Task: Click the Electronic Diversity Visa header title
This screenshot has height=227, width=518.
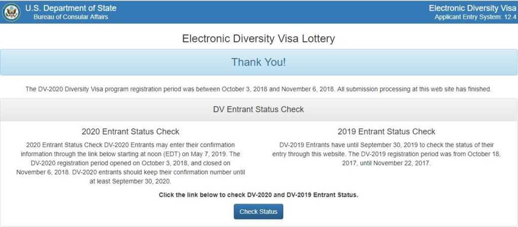Action: [472, 8]
